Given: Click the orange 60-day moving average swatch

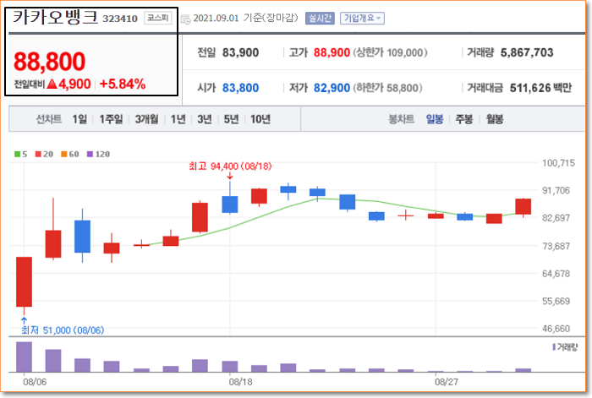Looking at the screenshot, I should [63, 154].
